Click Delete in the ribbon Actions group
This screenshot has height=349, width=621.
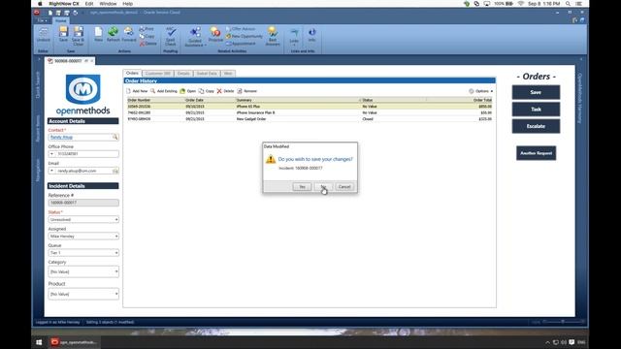click(x=148, y=44)
